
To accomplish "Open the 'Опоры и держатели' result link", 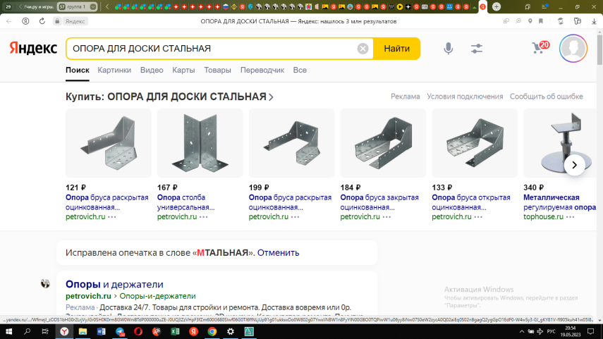I will pos(114,284).
